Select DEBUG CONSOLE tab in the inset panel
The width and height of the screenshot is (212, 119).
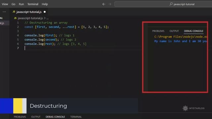click(193, 31)
